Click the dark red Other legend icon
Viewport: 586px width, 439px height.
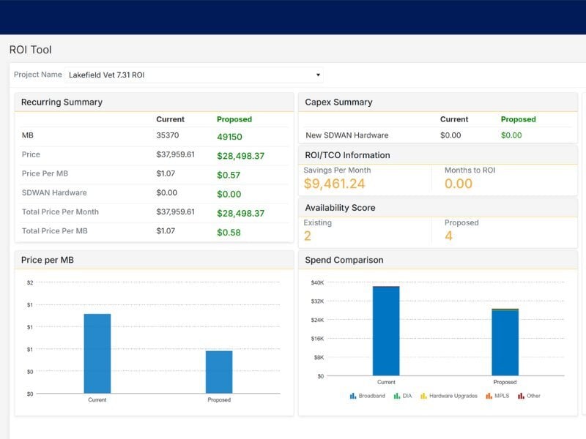pos(521,396)
